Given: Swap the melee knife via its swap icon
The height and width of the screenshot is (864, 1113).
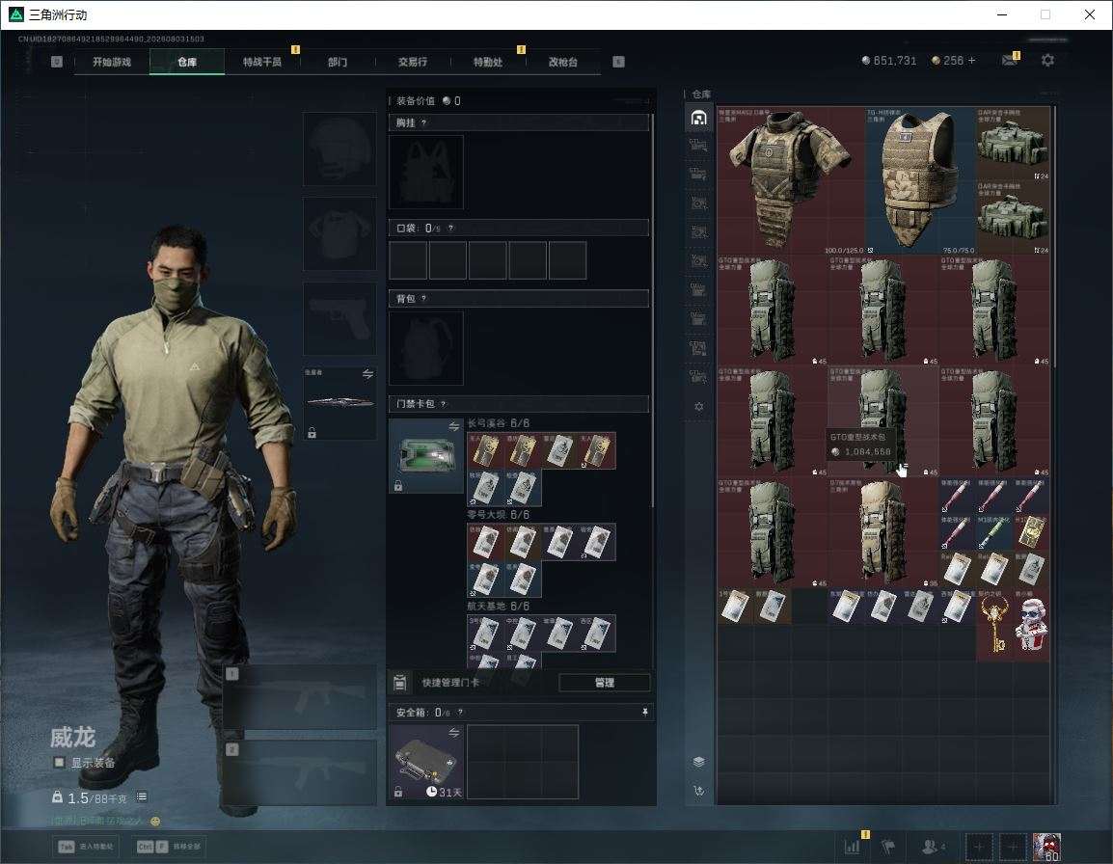Looking at the screenshot, I should 367,374.
